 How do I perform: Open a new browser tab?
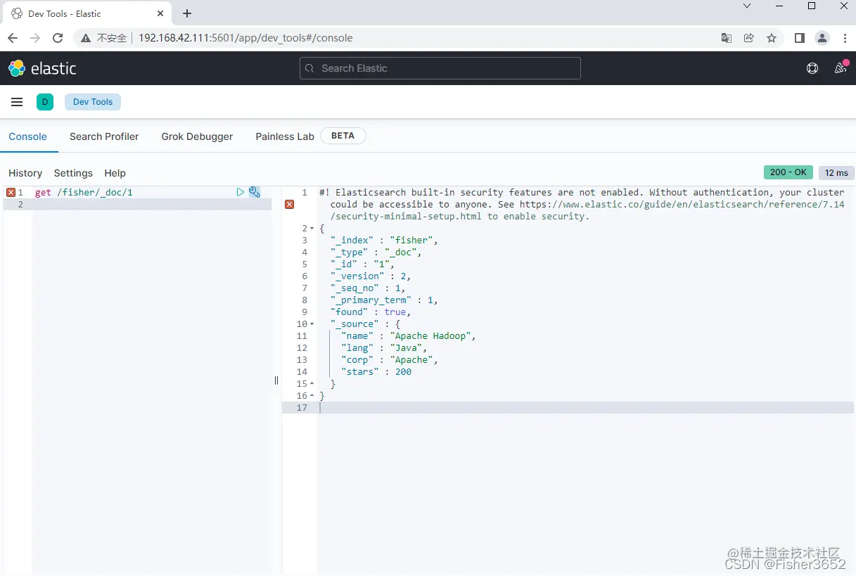pyautogui.click(x=187, y=13)
